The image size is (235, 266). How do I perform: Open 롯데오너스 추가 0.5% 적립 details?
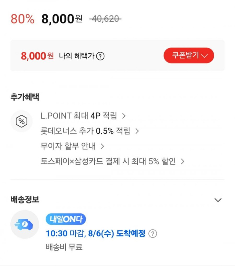(x=86, y=131)
